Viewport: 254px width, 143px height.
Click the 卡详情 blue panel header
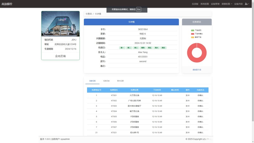[131, 22]
